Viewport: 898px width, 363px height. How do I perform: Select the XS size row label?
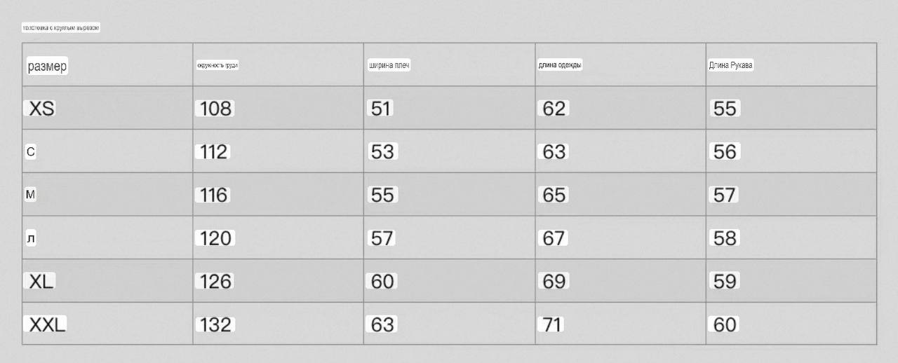click(42, 109)
